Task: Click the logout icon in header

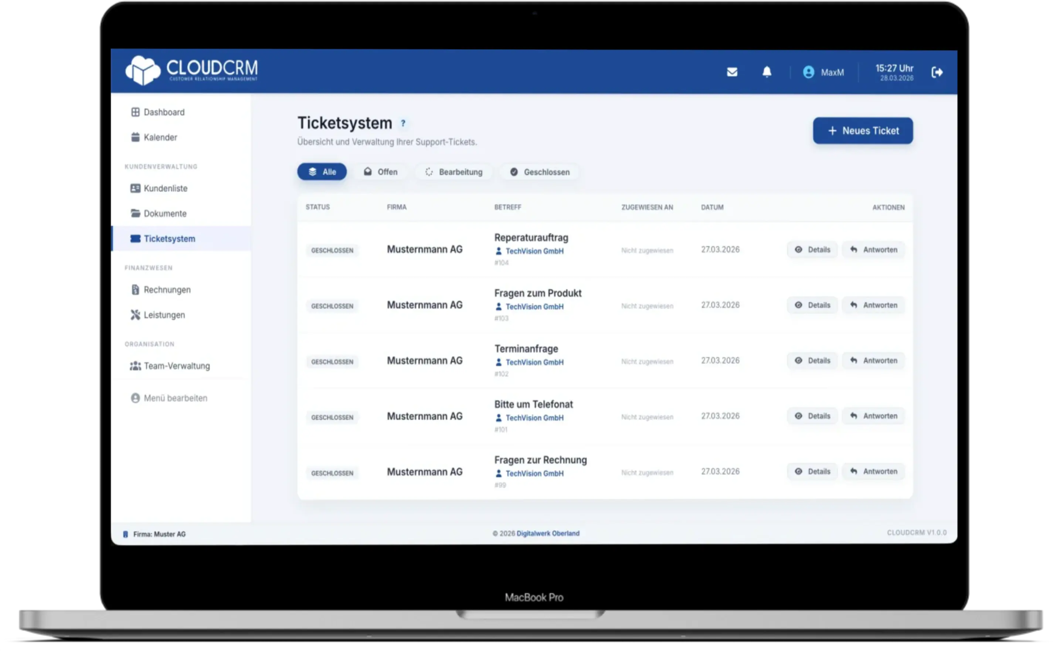Action: pos(937,72)
